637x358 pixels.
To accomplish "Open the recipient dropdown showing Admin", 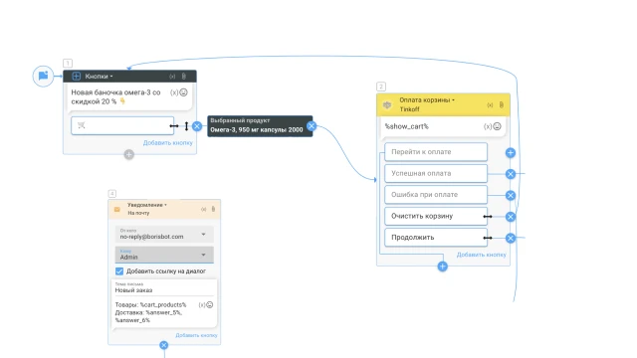I will pos(164,255).
